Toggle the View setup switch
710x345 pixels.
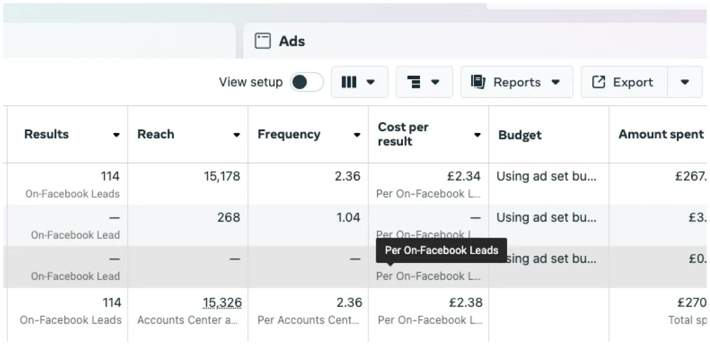tap(306, 82)
